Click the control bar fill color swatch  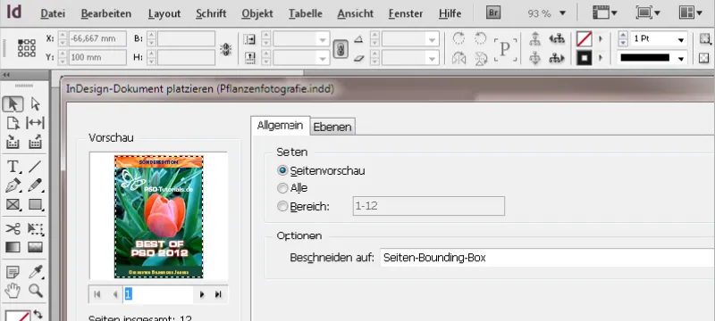pos(584,39)
